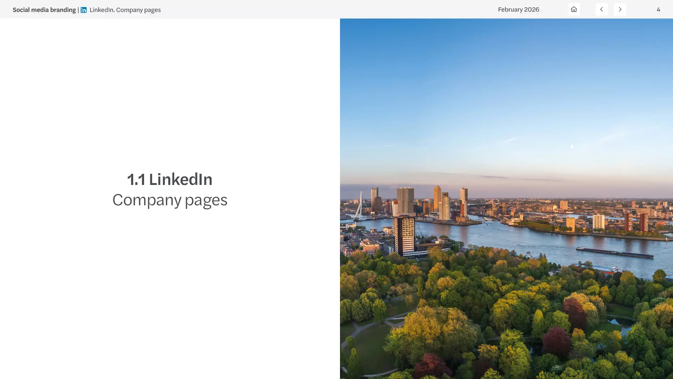This screenshot has height=379, width=673.
Task: Click the dark striped tower near riverbank
Action: point(404,235)
